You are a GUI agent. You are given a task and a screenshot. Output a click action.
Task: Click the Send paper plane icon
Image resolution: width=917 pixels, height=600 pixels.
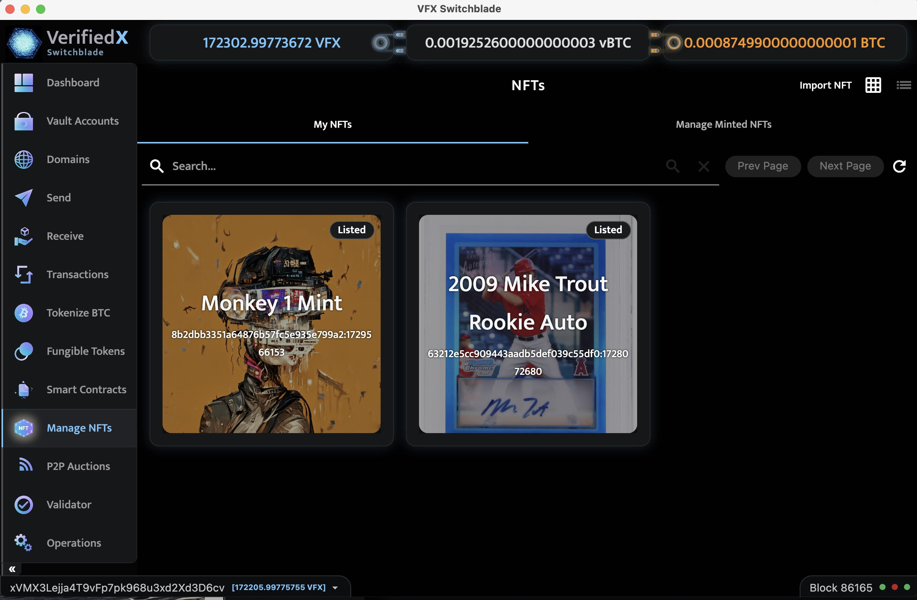pos(23,198)
